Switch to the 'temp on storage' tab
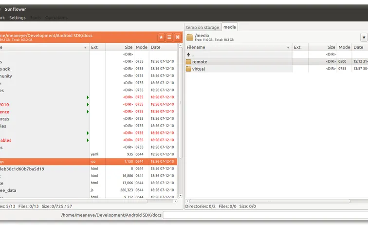 202,27
